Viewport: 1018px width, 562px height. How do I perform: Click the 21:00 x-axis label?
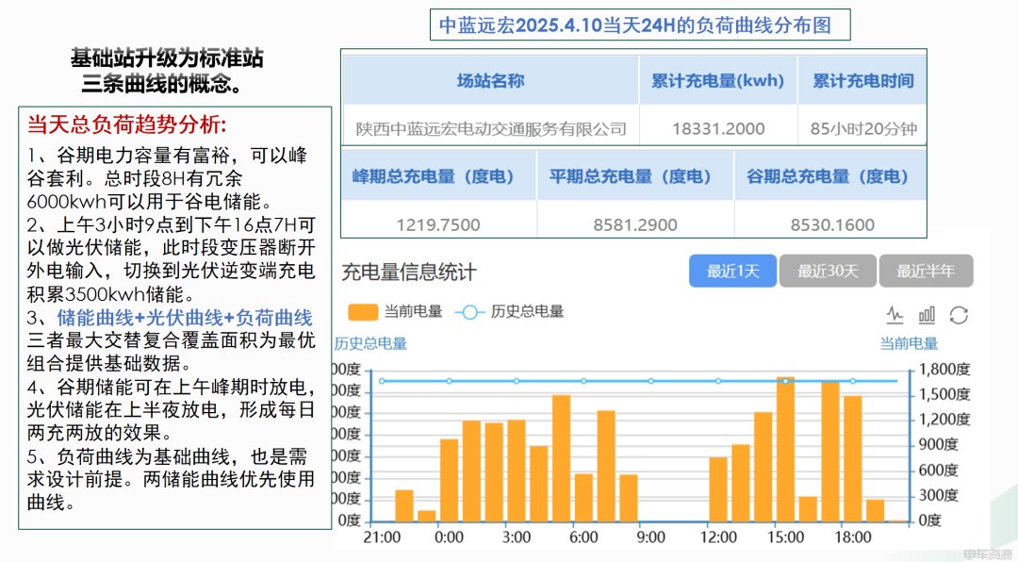[x=382, y=537]
